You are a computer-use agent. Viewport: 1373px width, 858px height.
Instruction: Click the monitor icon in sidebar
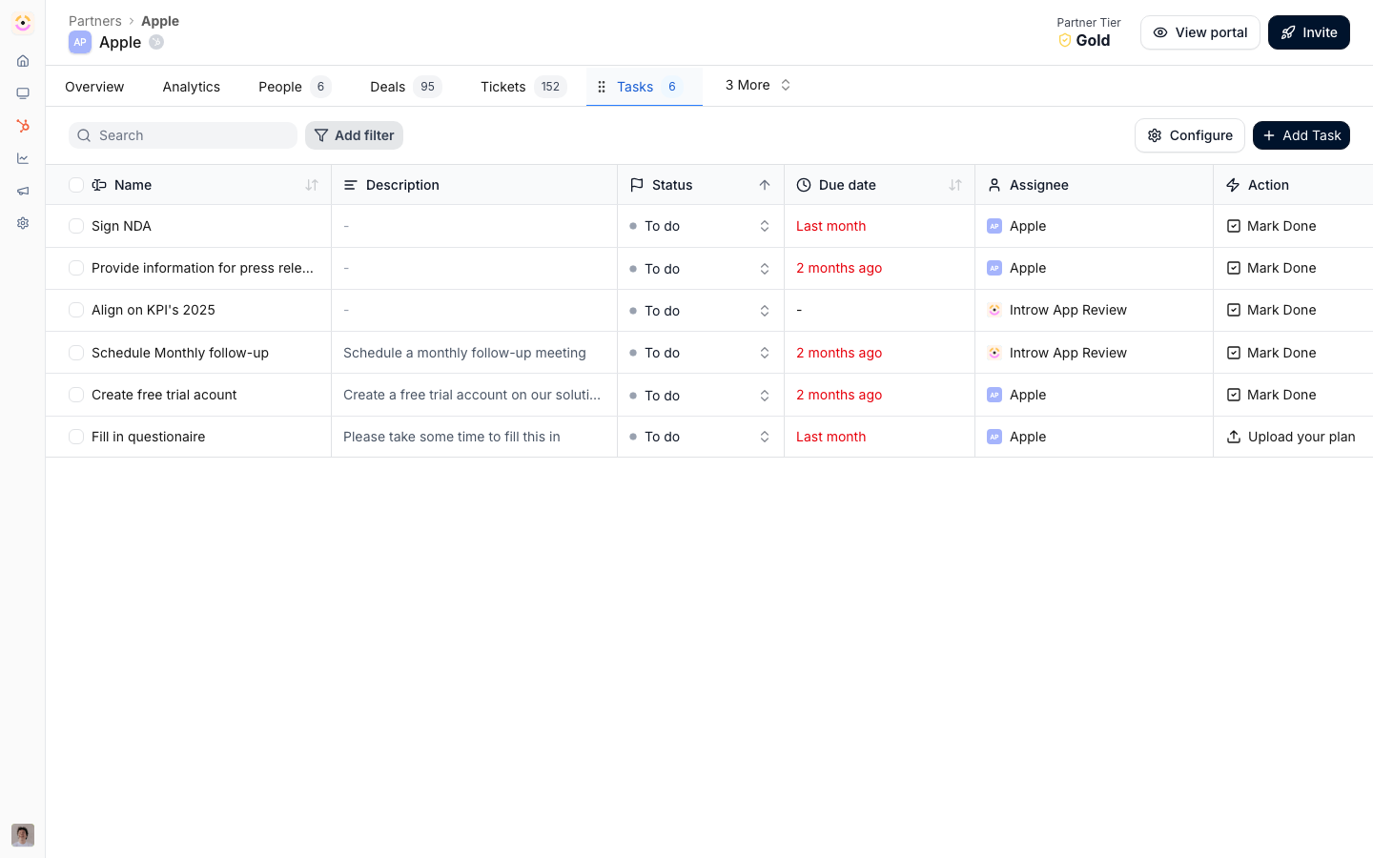point(23,93)
